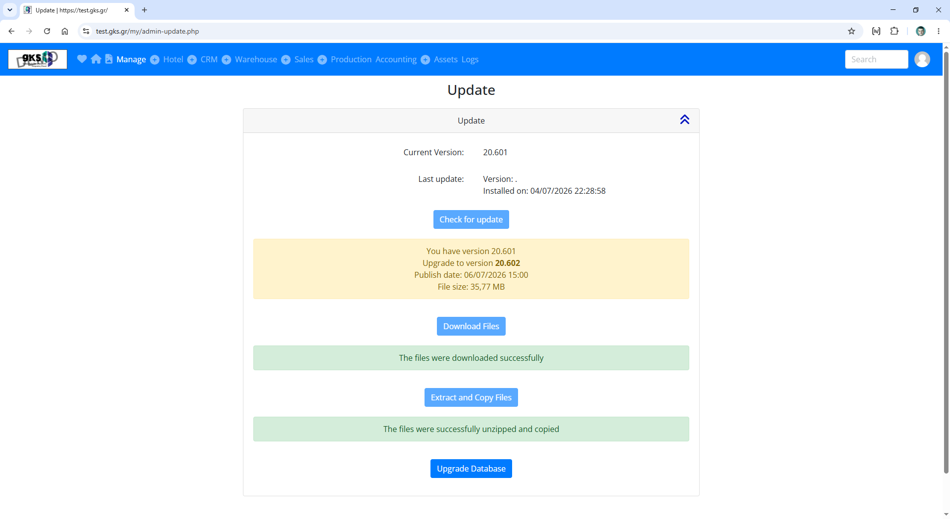Open the user avatar profile icon

point(922,59)
